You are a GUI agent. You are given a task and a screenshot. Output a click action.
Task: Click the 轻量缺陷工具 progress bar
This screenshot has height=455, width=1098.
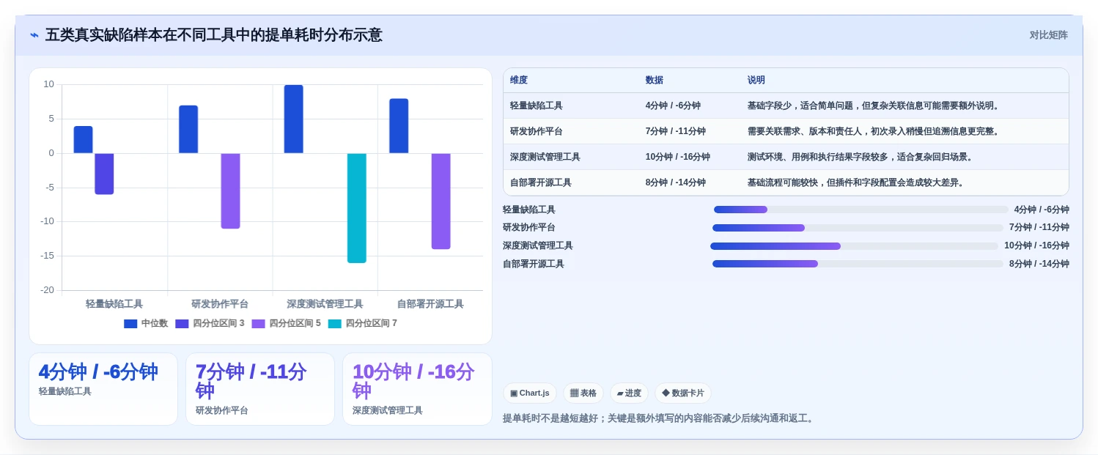[x=861, y=210]
